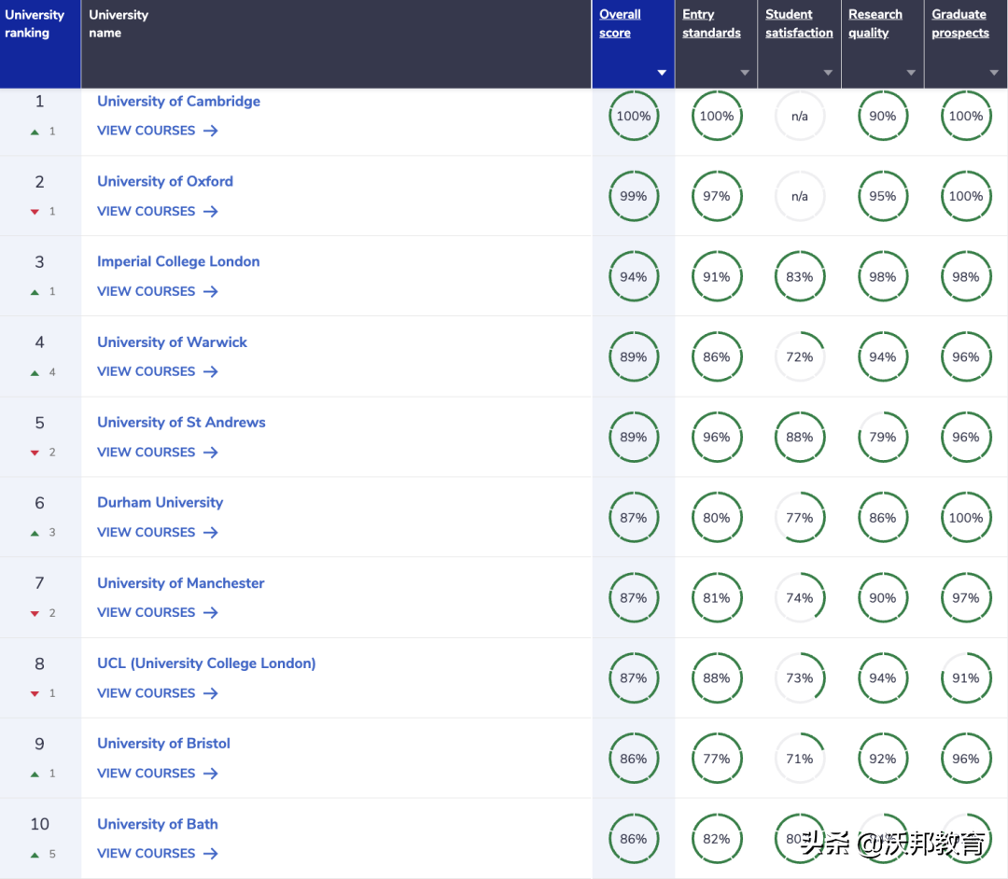View courses for University of Warwick
1008x879 pixels.
pyautogui.click(x=158, y=371)
